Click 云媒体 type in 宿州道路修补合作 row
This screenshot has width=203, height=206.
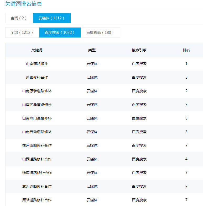pos(92,145)
